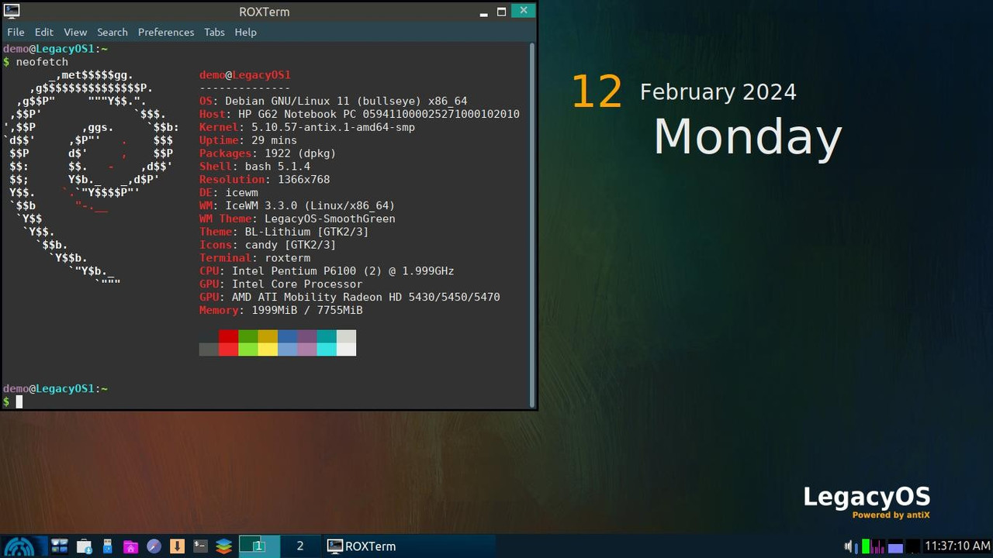Open the Search menu

112,32
